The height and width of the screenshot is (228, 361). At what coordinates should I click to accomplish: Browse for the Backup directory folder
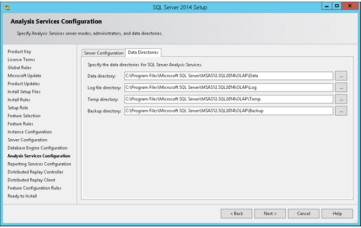pos(341,111)
